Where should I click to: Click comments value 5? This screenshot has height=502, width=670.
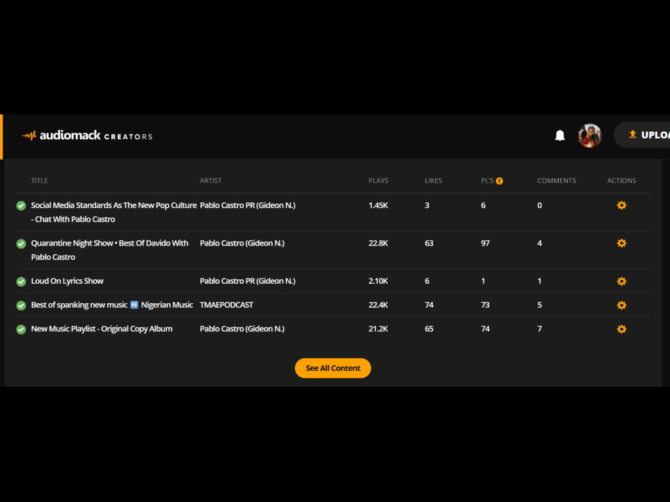coord(539,305)
